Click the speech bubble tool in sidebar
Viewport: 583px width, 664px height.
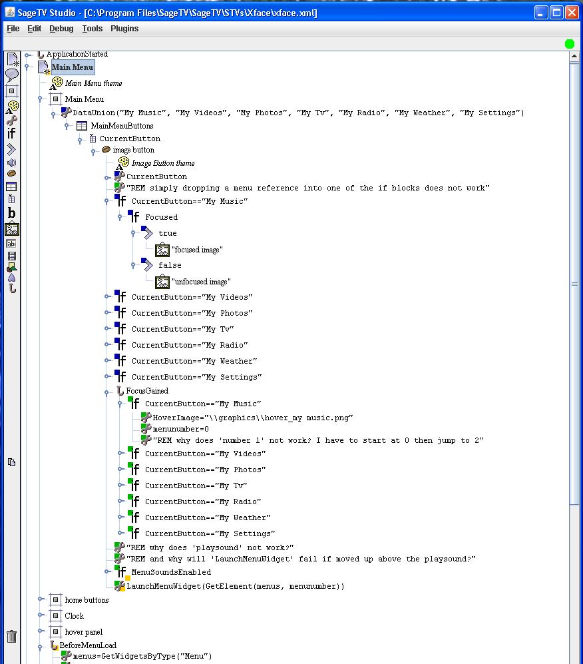click(x=11, y=75)
